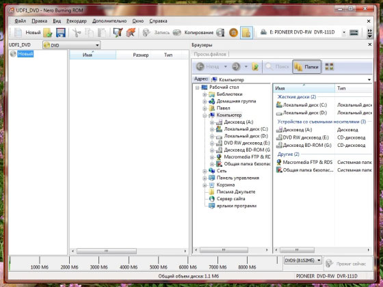Image resolution: width=383 pixels, height=287 pixels.
Task: Select Сервер сайта in tree
Action: pos(230,199)
